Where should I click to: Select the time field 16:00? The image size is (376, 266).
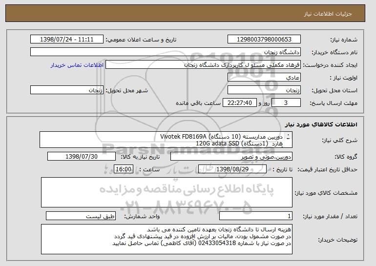click(124, 169)
